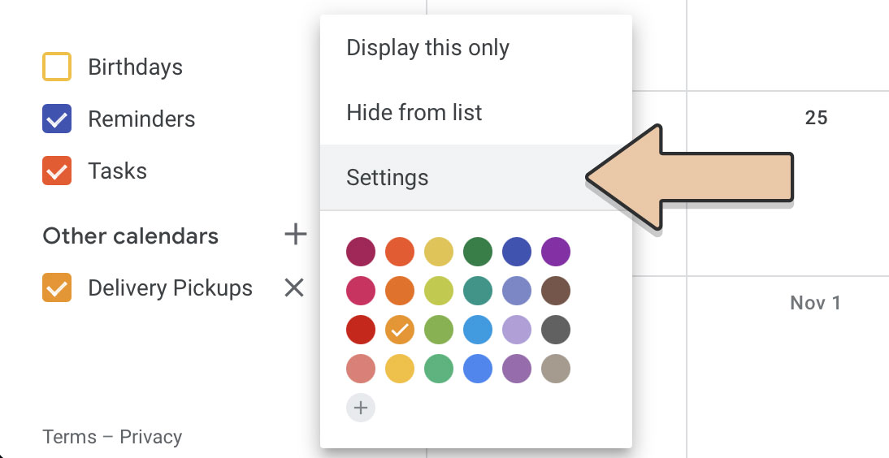Pick the dark green swatch in the first row
The width and height of the screenshot is (889, 458).
[x=477, y=252]
